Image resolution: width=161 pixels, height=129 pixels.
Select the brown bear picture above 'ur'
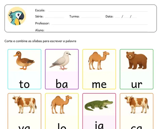pyautogui.click(x=137, y=60)
